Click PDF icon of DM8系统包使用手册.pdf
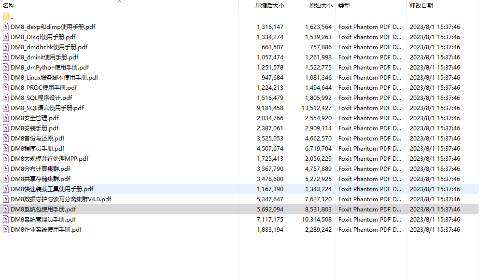 [6, 209]
